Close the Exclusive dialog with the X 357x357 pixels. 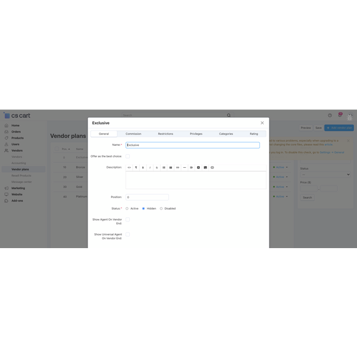262,123
